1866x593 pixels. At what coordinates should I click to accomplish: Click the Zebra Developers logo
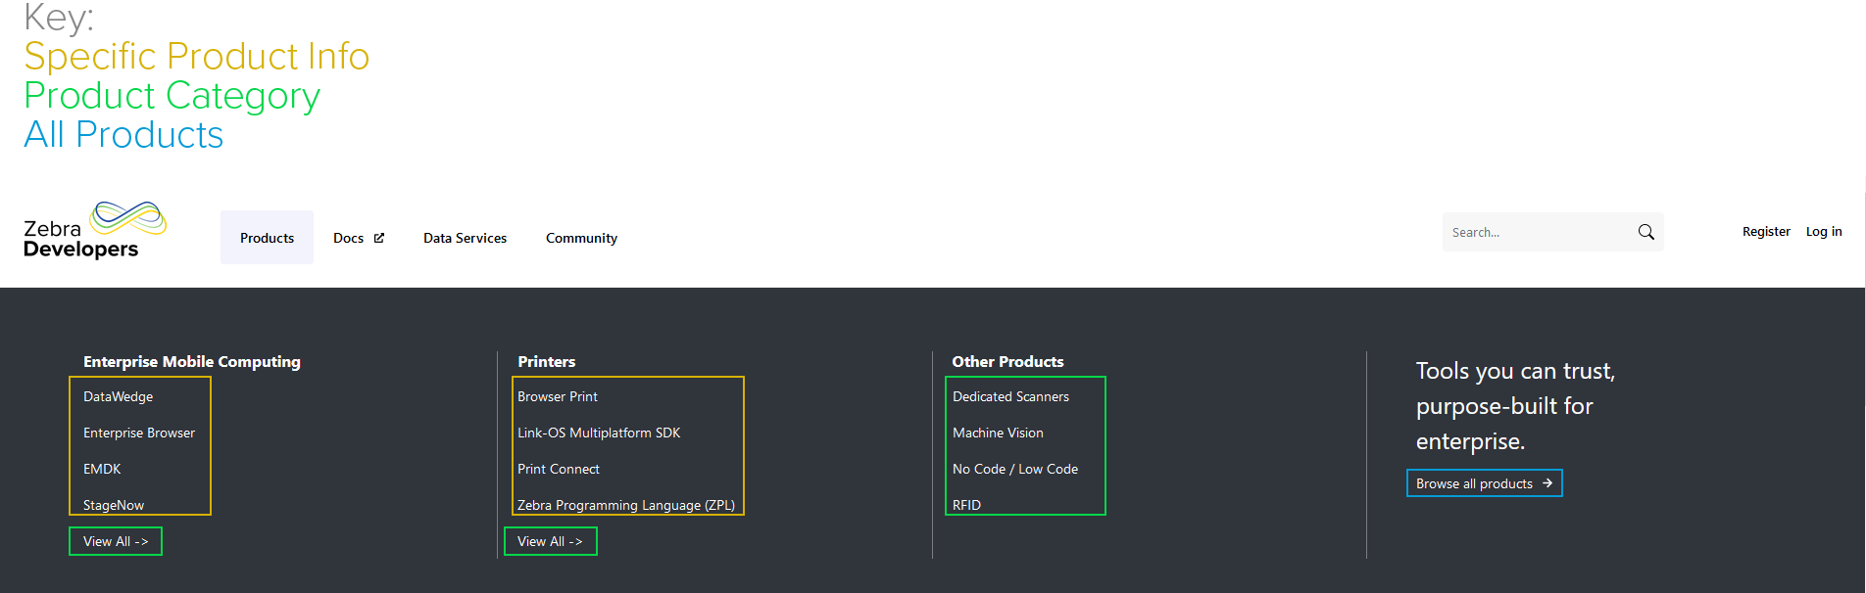click(x=95, y=231)
